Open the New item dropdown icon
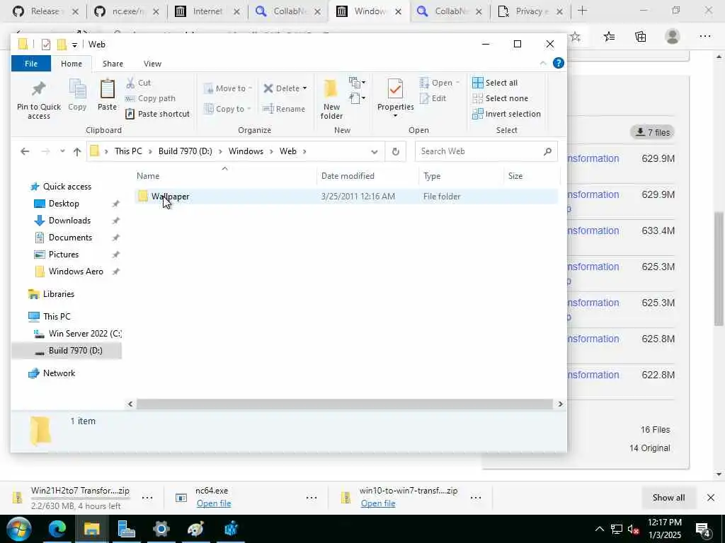This screenshot has height=543, width=725. (357, 83)
